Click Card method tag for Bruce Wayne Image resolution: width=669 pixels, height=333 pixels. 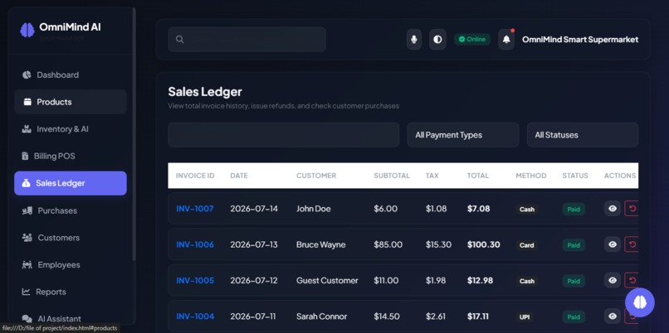tap(527, 245)
